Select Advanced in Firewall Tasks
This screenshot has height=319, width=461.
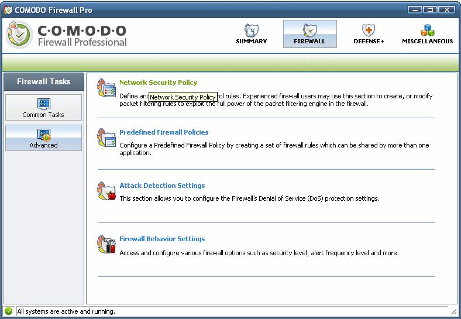pyautogui.click(x=43, y=138)
